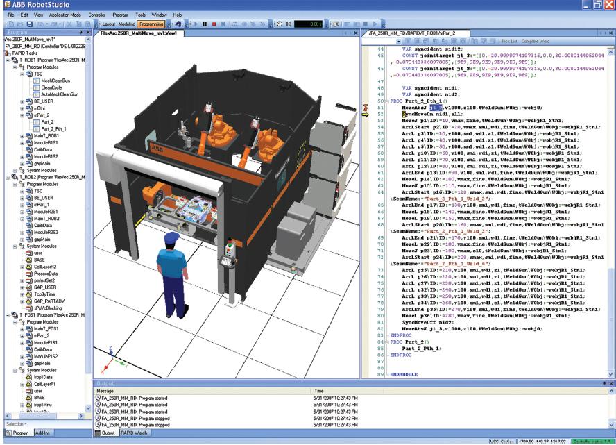Switch to Modeling mode
616x445 pixels.
pyautogui.click(x=126, y=24)
